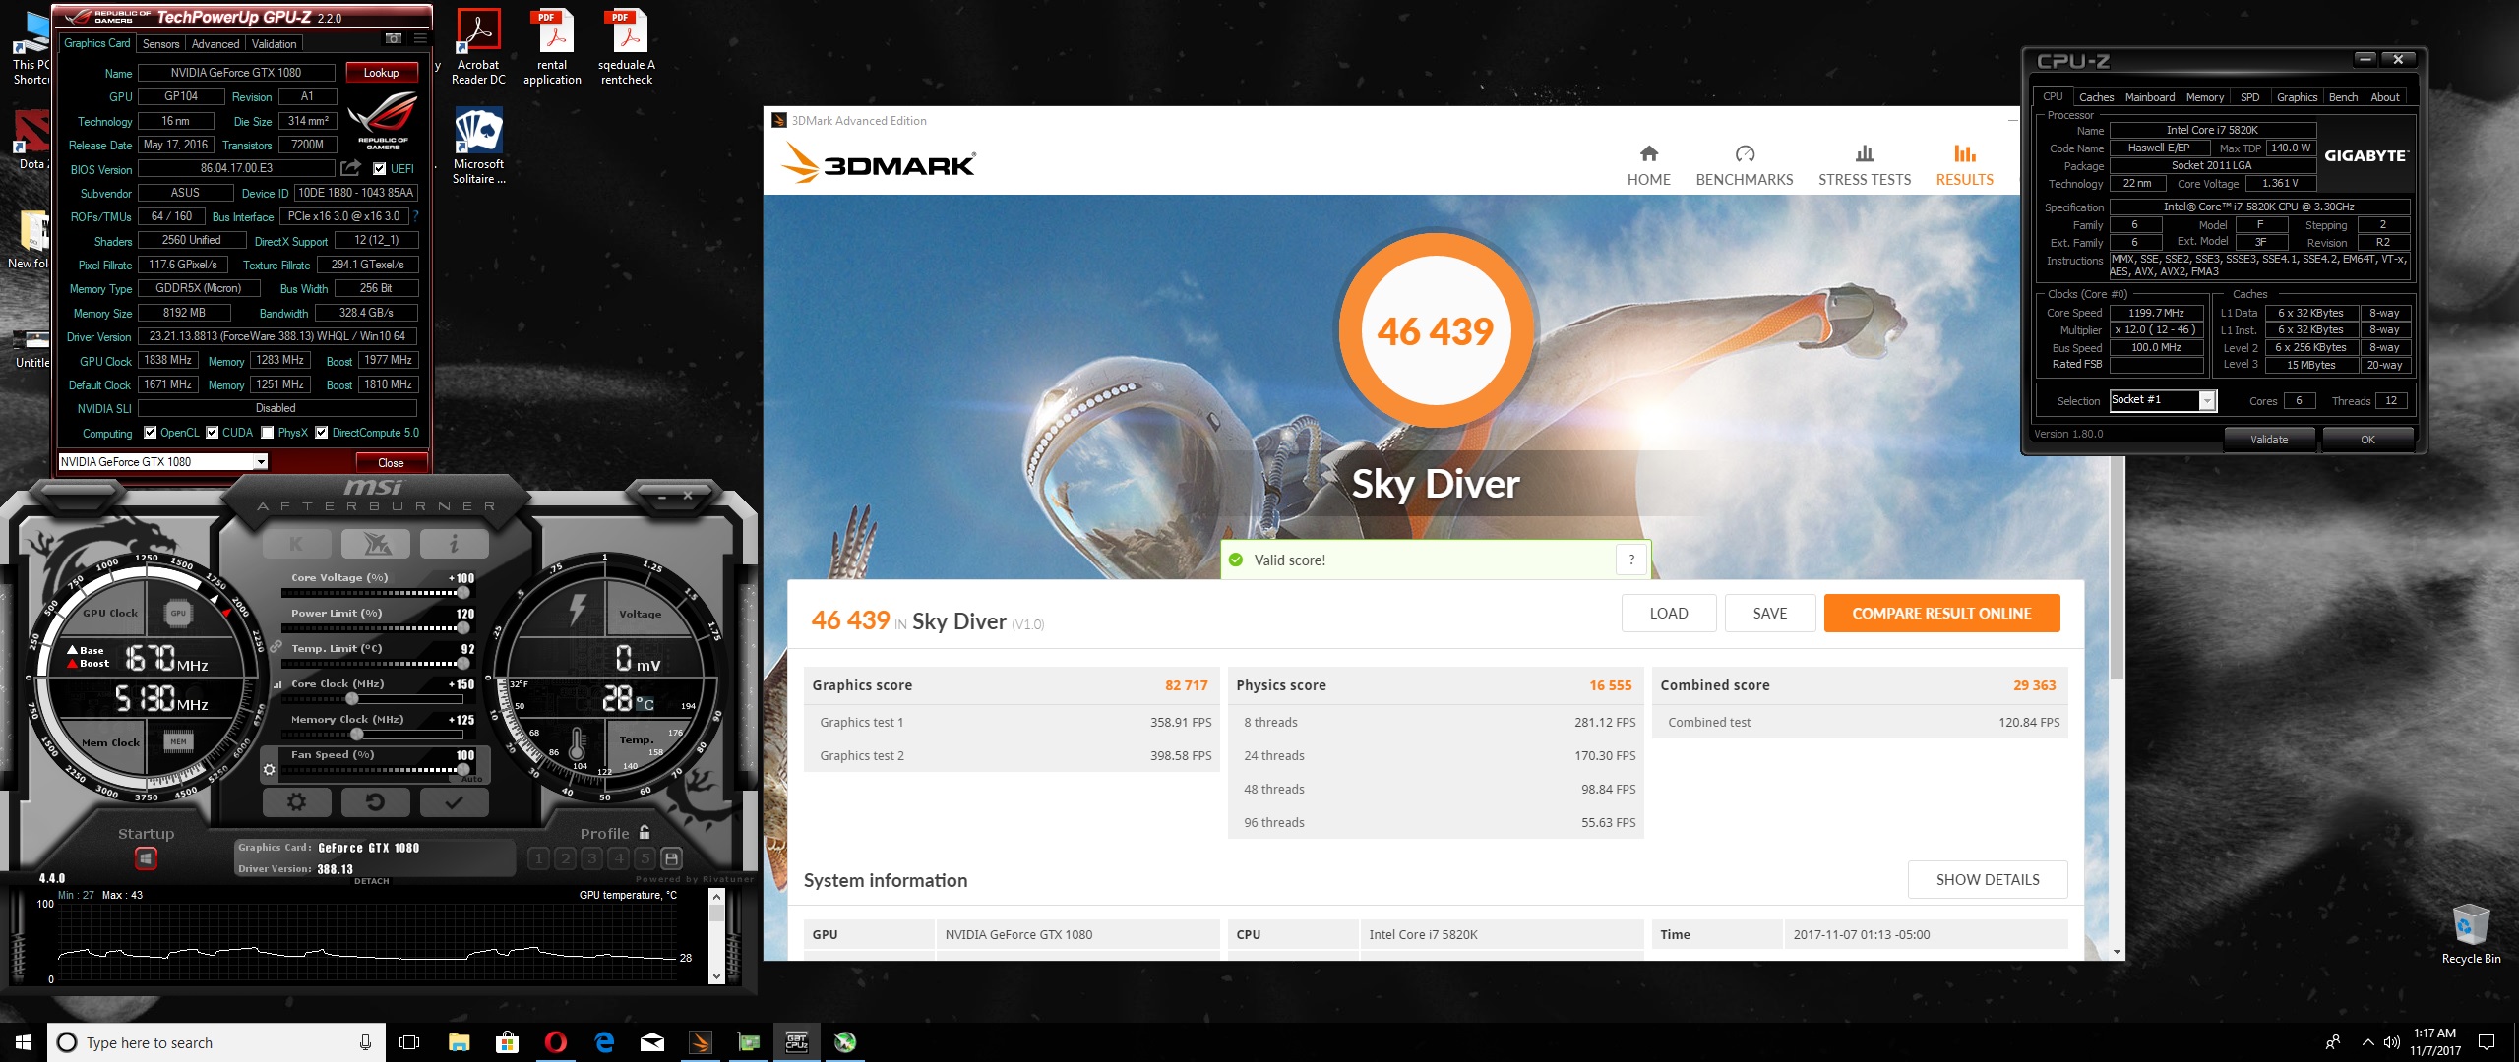The width and height of the screenshot is (2519, 1062).
Task: Open GPU-Z hamburger menu icon
Action: point(420,38)
